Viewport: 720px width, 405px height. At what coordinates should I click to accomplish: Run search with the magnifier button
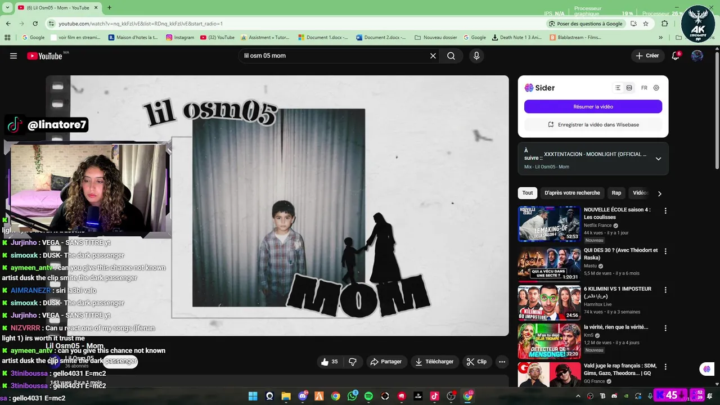(x=451, y=56)
